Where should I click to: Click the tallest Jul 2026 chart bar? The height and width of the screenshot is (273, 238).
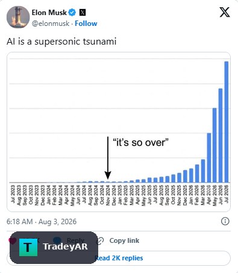point(226,122)
